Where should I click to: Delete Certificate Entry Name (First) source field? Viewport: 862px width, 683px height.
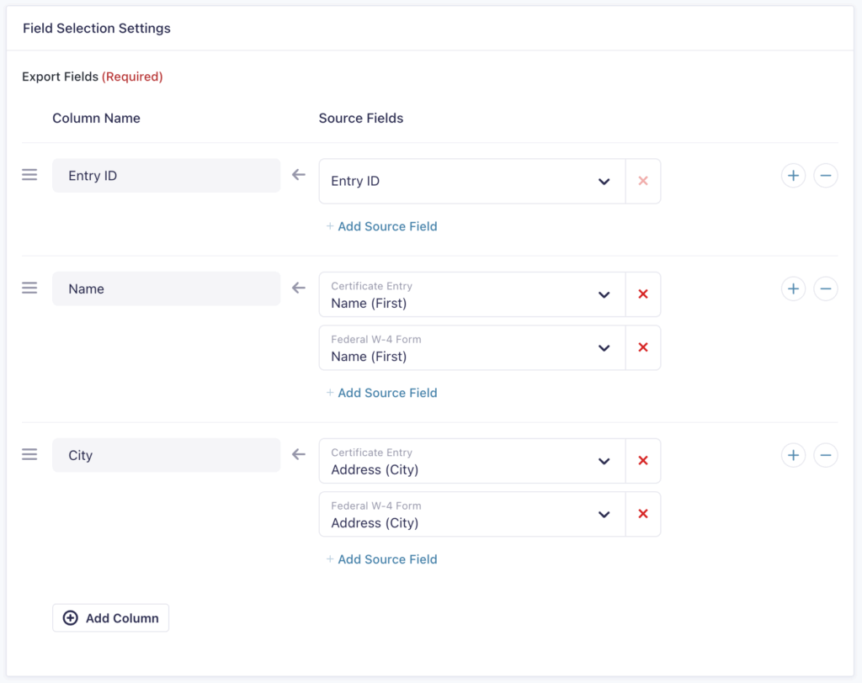pyautogui.click(x=643, y=294)
